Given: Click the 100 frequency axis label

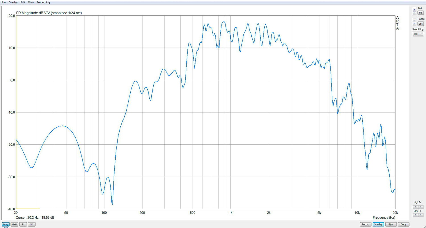Looking at the screenshot, I should click(104, 212).
